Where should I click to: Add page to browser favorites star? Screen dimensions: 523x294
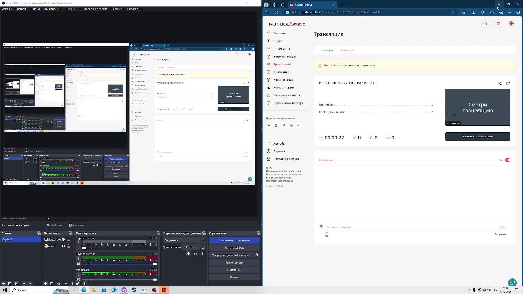pyautogui.click(x=453, y=12)
